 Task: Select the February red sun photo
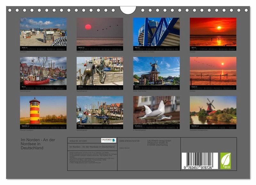click(x=100, y=32)
